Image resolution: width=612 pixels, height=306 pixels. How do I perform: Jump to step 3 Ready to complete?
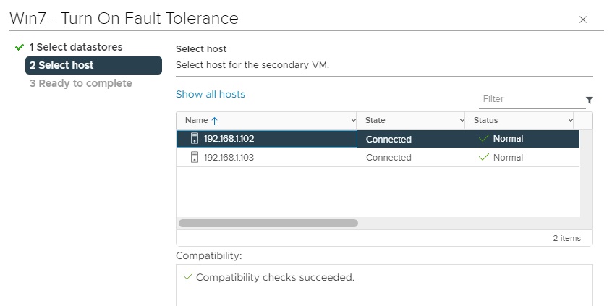pyautogui.click(x=80, y=84)
